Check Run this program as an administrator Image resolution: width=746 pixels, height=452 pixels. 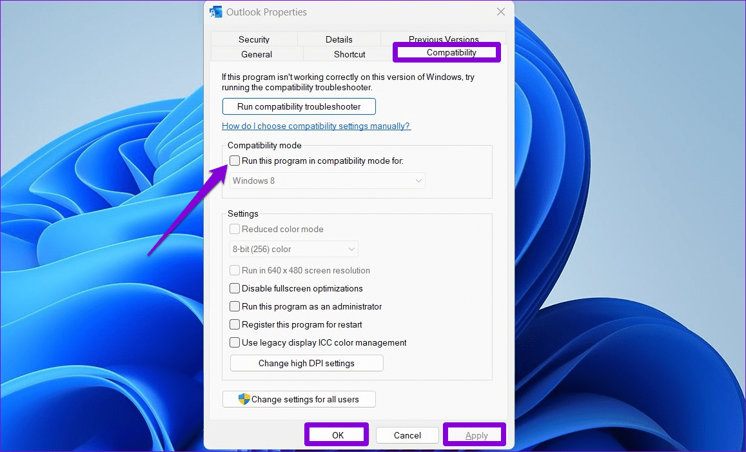point(235,306)
